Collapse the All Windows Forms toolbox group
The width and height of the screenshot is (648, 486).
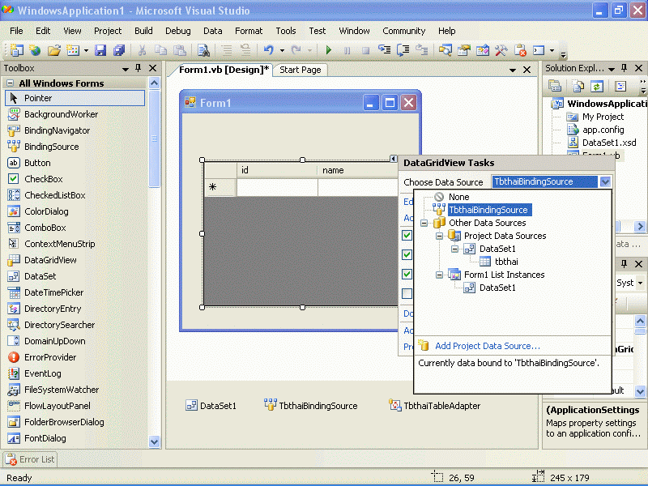pos(11,83)
